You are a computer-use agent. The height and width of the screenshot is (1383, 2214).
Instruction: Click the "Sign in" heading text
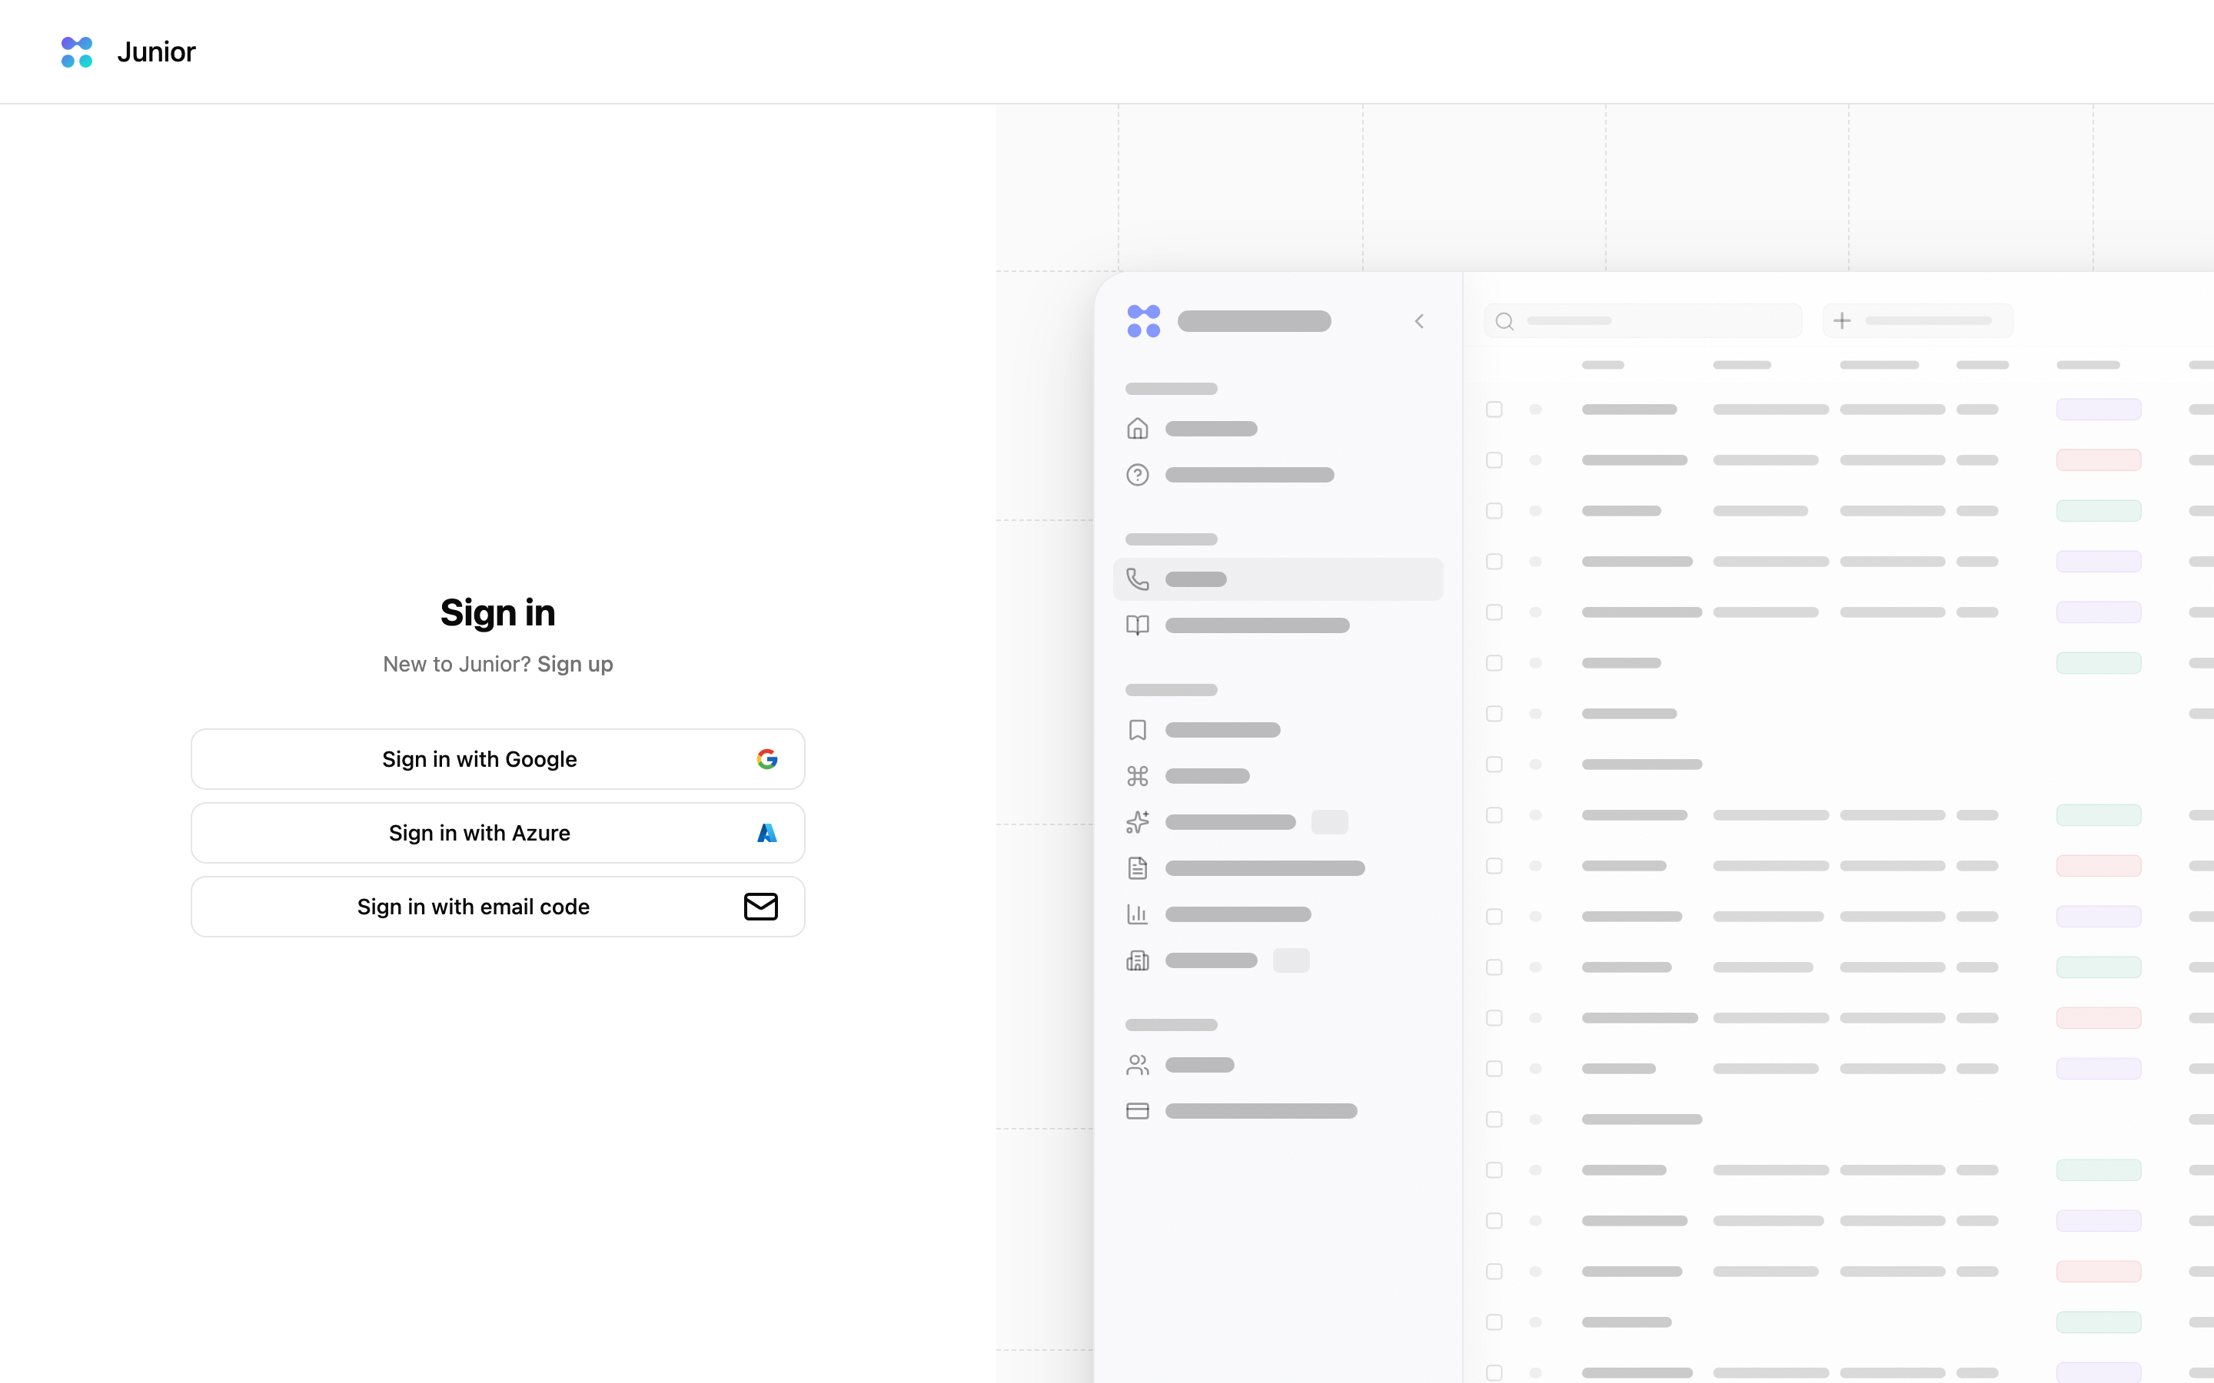point(497,613)
